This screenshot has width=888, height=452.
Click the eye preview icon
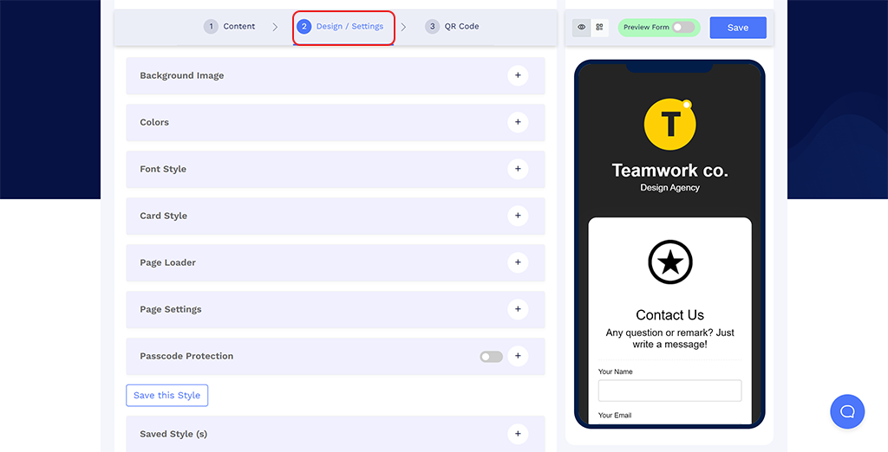[x=582, y=28]
